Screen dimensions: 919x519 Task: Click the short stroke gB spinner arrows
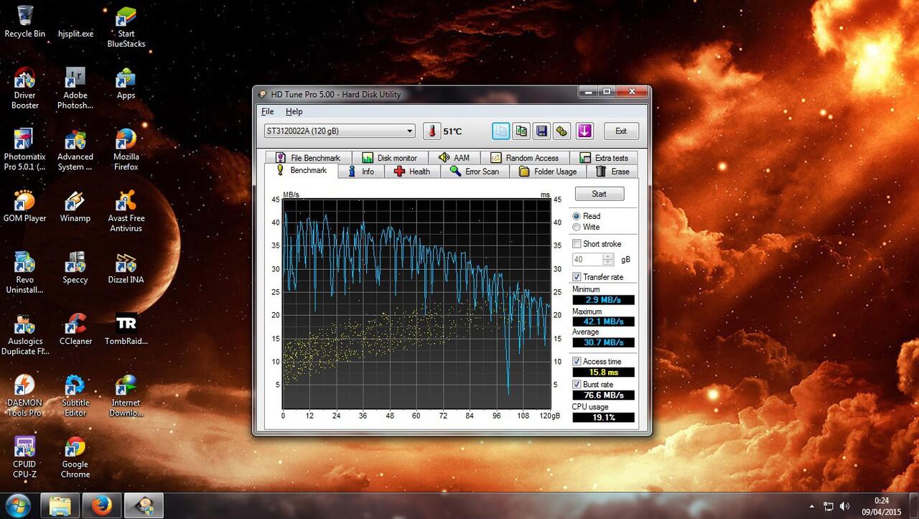[x=609, y=259]
